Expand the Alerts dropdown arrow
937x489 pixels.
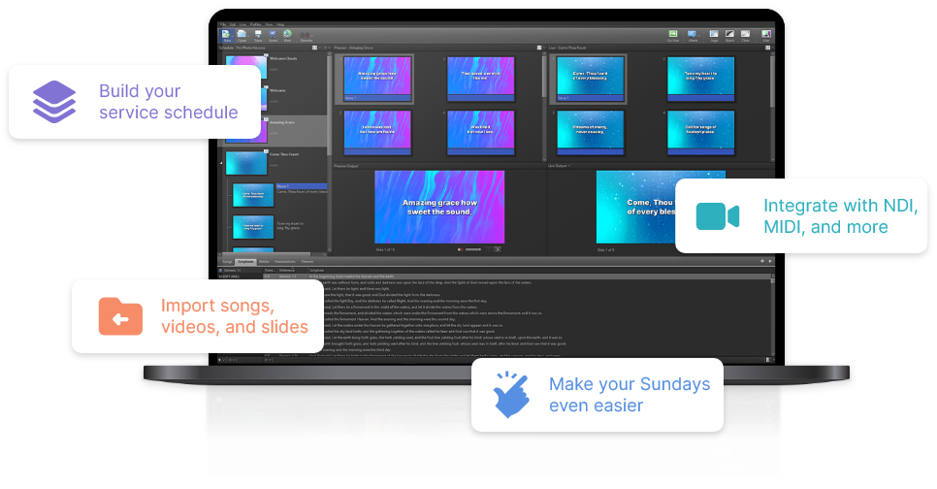(x=699, y=35)
